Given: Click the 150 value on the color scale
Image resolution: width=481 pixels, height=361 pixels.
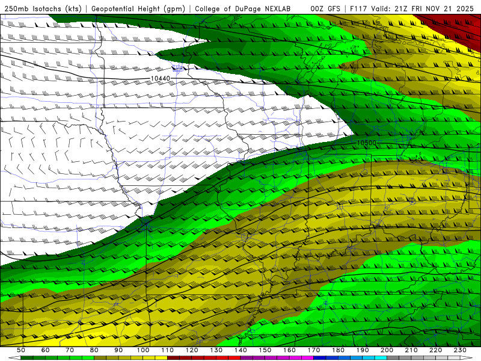Looking at the screenshot, I should [265, 350].
